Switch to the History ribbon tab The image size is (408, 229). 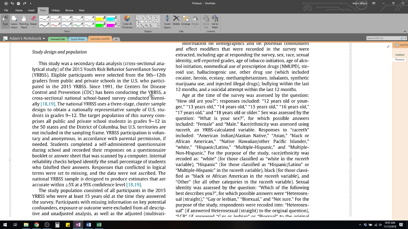(x=55, y=10)
